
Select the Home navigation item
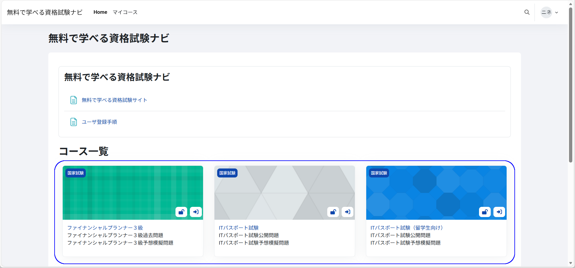pos(100,12)
